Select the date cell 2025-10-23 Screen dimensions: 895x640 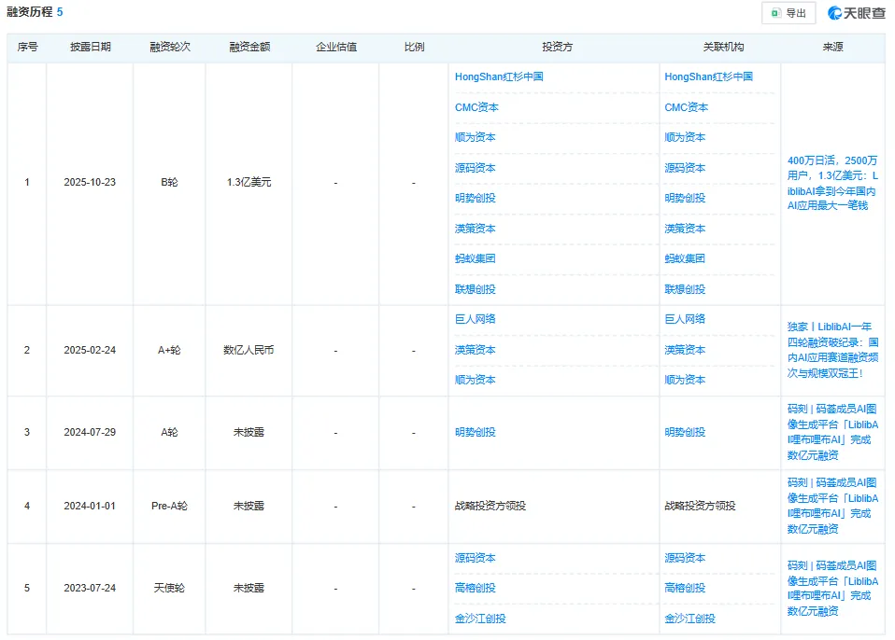pos(90,182)
